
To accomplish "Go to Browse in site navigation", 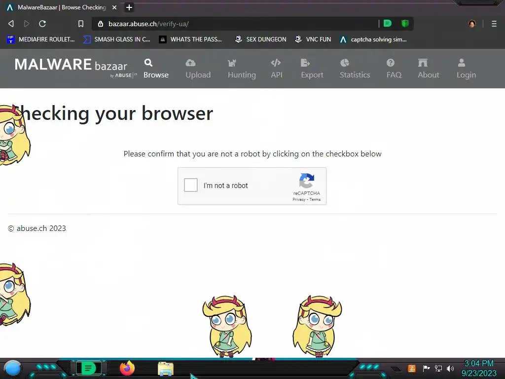I will pyautogui.click(x=156, y=69).
